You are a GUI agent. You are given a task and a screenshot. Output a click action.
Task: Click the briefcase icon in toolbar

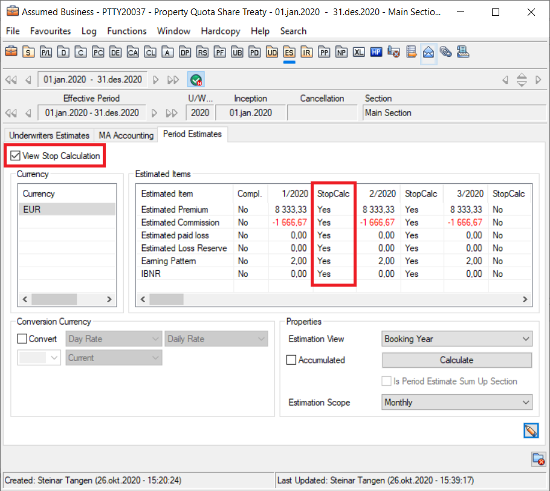click(11, 53)
